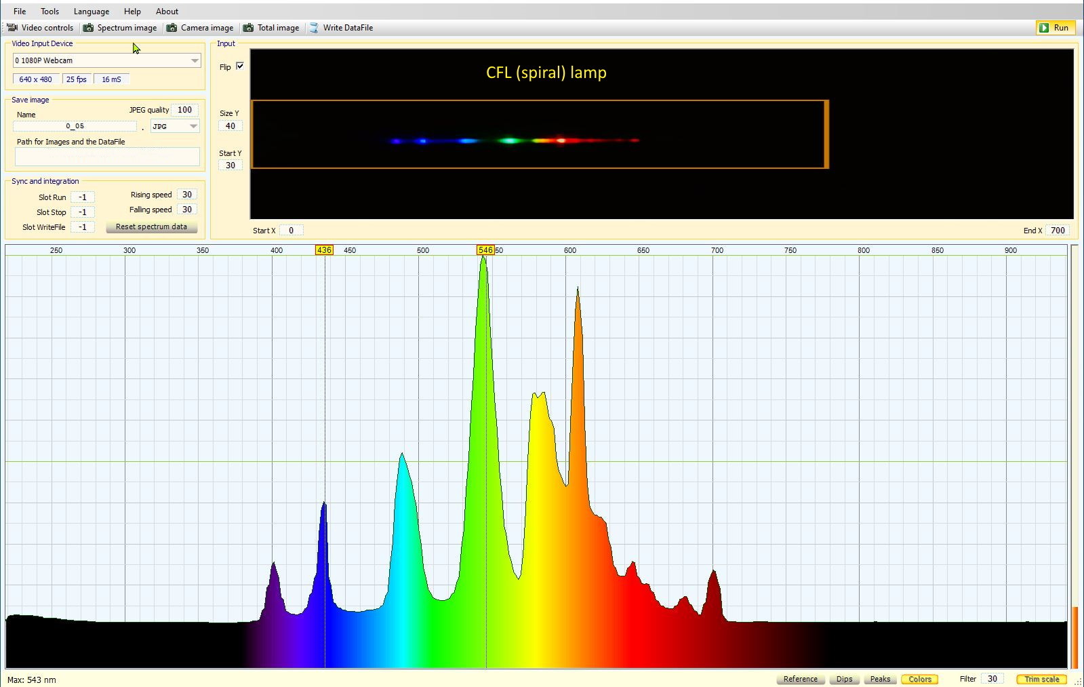Viewport: 1084px width, 687px height.
Task: Open the Language menu
Action: click(x=92, y=12)
